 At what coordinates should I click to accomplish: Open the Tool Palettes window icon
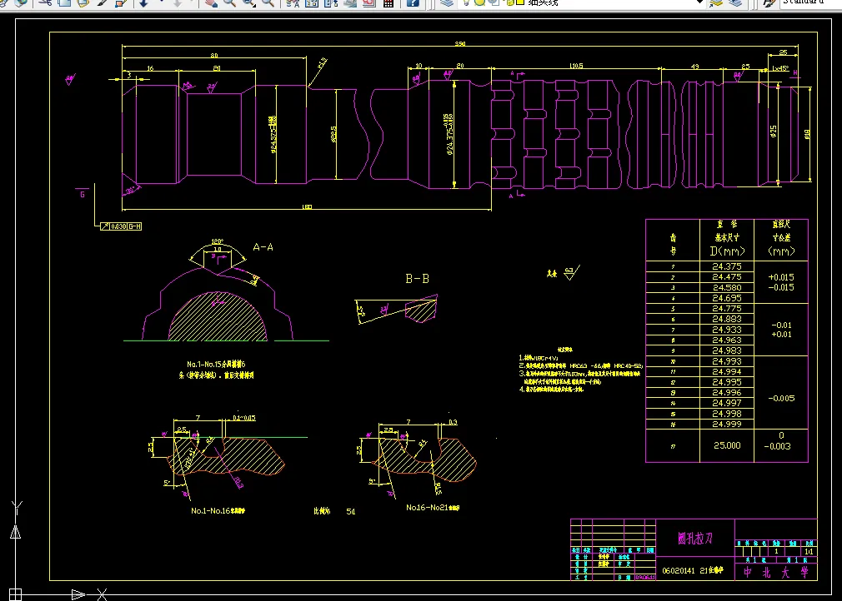(x=331, y=2)
